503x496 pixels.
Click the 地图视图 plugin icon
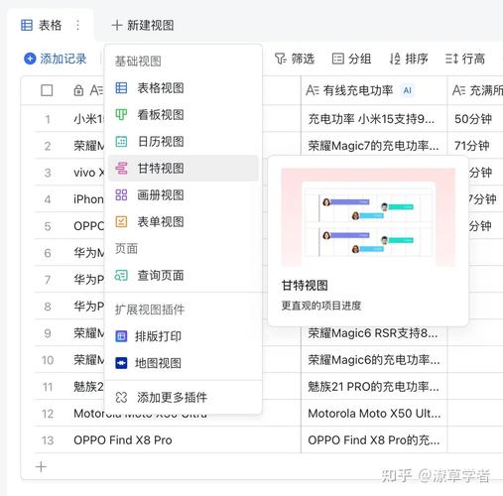click(x=121, y=363)
